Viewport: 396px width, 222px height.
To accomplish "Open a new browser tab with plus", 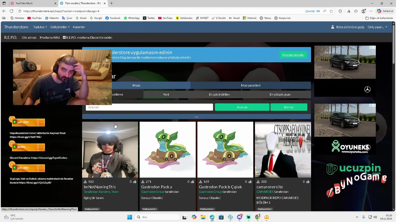I will coord(111,3).
